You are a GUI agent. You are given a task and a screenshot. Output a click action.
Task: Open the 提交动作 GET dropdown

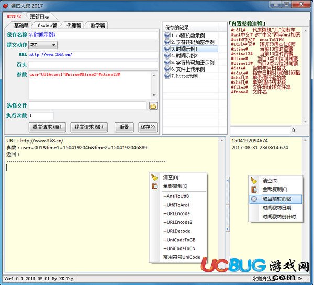coord(43,45)
